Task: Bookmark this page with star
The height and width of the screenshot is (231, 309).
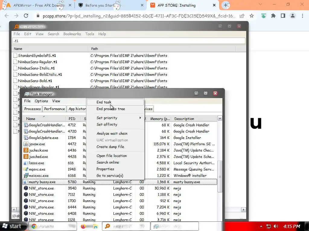Action: (252, 16)
